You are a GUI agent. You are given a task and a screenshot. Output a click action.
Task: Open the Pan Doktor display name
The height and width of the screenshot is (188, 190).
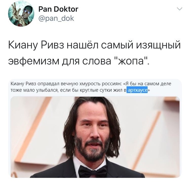58,9
